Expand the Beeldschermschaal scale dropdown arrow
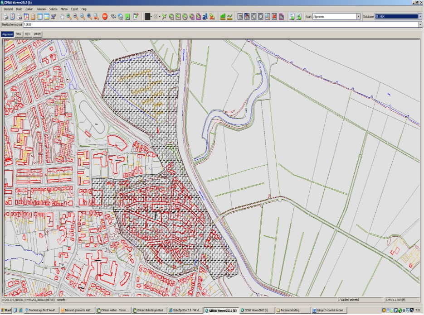The height and width of the screenshot is (315, 424). click(419, 24)
